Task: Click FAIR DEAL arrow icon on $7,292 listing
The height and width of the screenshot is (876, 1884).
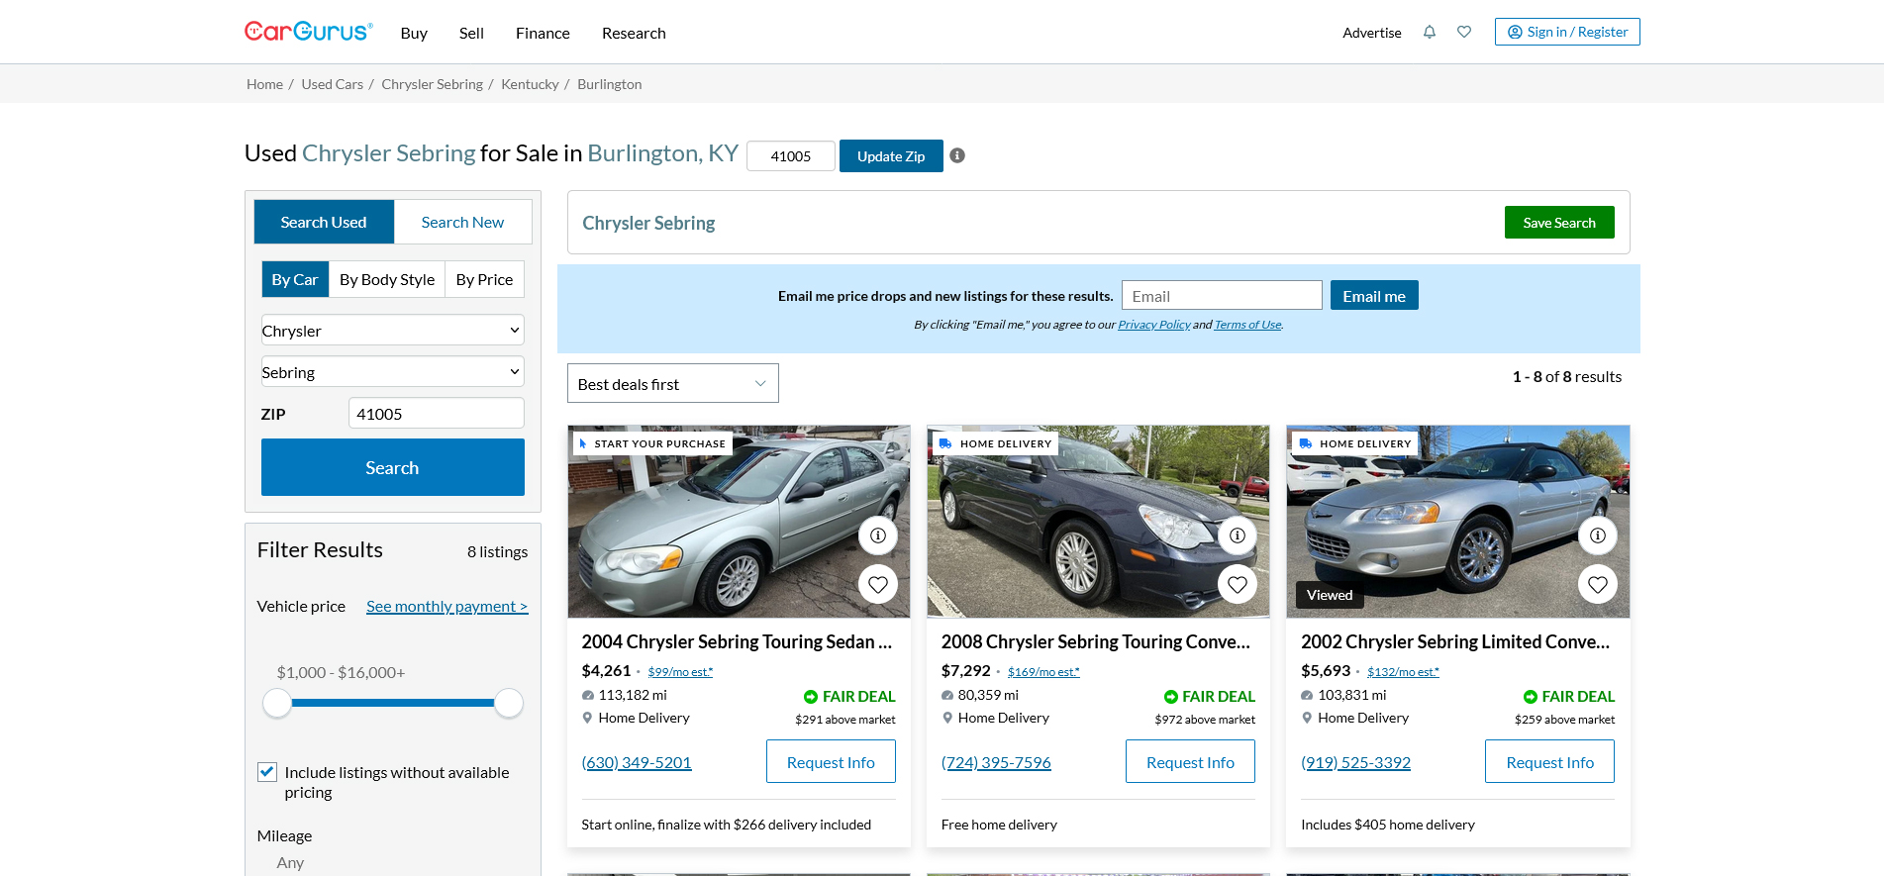Action: pos(1171,697)
